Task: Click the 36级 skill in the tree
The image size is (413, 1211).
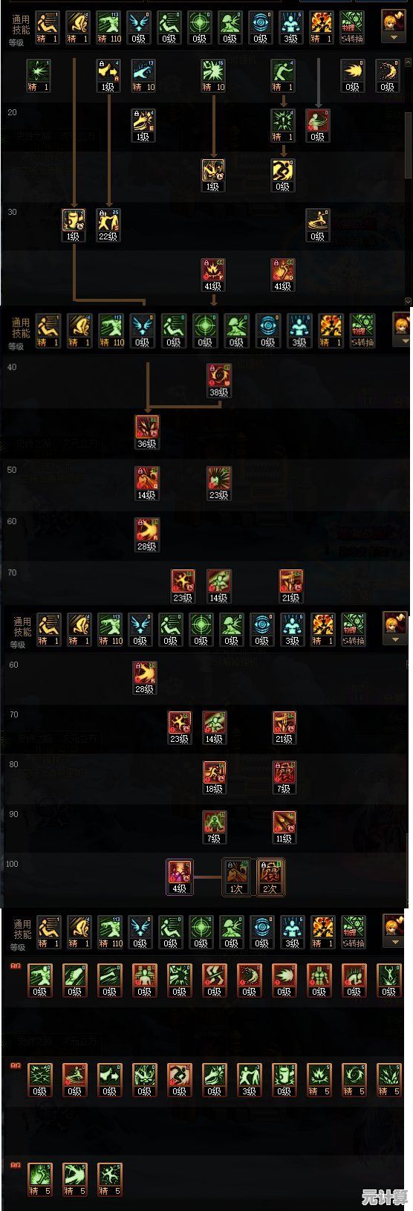Action: click(x=146, y=432)
